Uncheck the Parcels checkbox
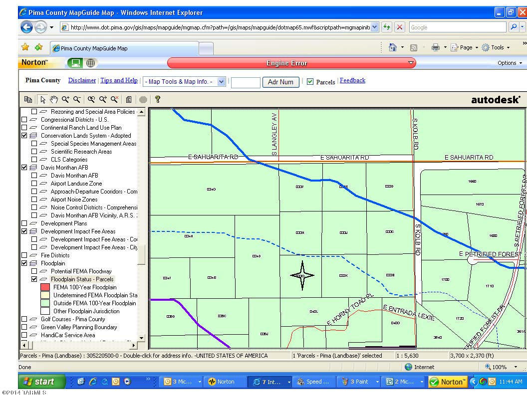The width and height of the screenshot is (527, 407). [x=310, y=82]
